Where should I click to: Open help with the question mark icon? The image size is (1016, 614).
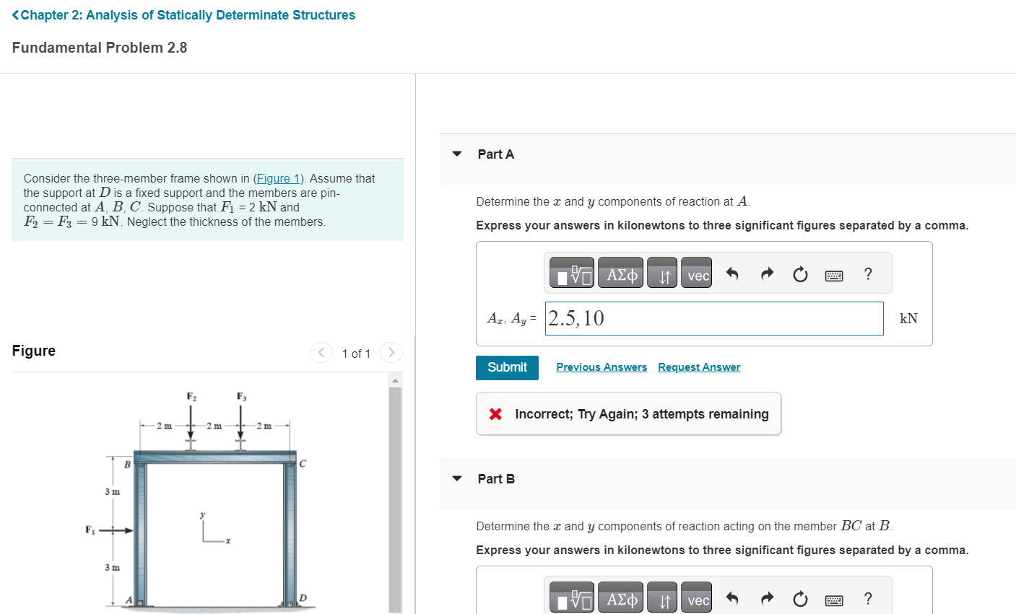(868, 273)
